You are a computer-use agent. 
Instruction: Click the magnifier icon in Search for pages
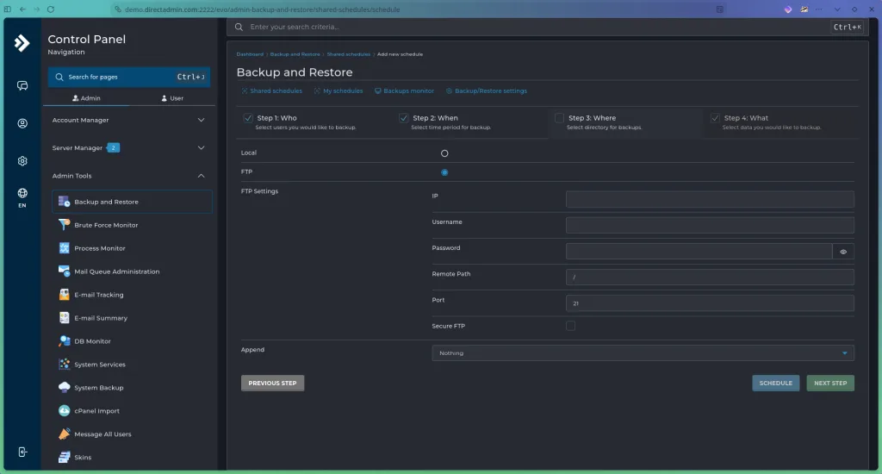pos(59,77)
